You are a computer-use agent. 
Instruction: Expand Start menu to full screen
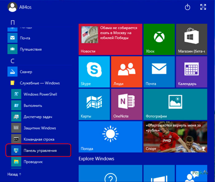(x=203, y=7)
